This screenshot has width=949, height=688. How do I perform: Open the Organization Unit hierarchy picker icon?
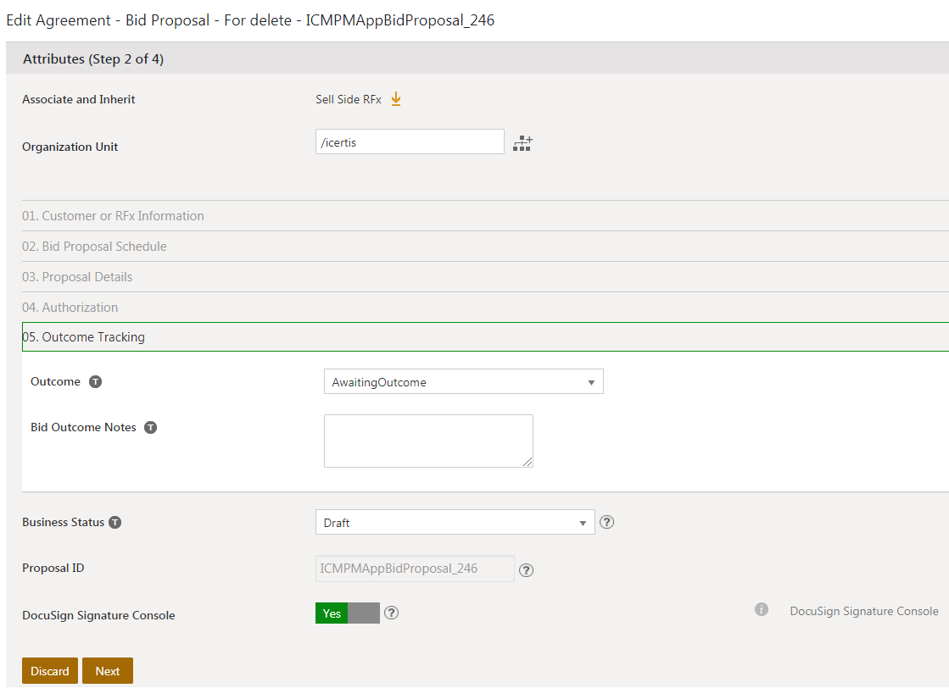point(522,143)
